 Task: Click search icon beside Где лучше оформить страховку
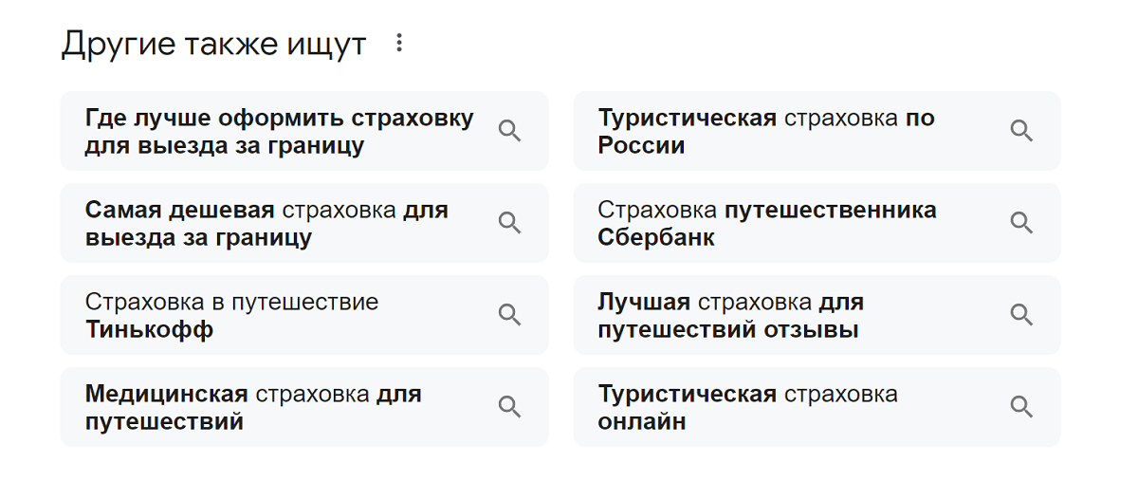[509, 131]
